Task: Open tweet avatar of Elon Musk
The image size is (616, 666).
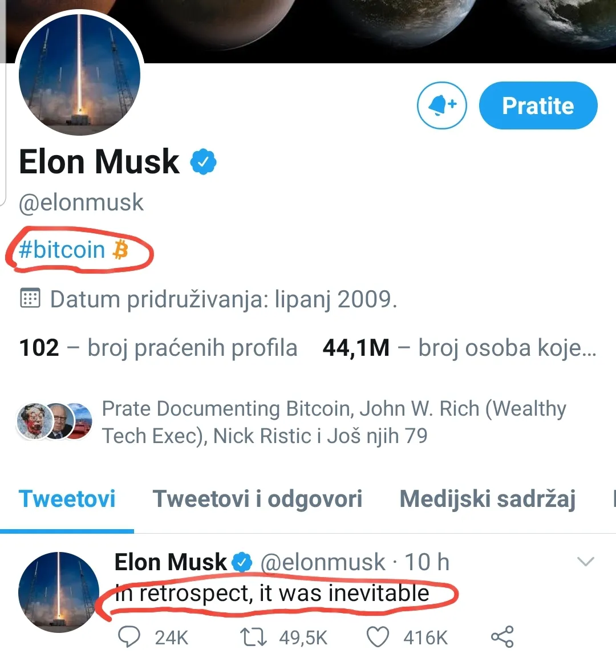Action: pyautogui.click(x=58, y=592)
